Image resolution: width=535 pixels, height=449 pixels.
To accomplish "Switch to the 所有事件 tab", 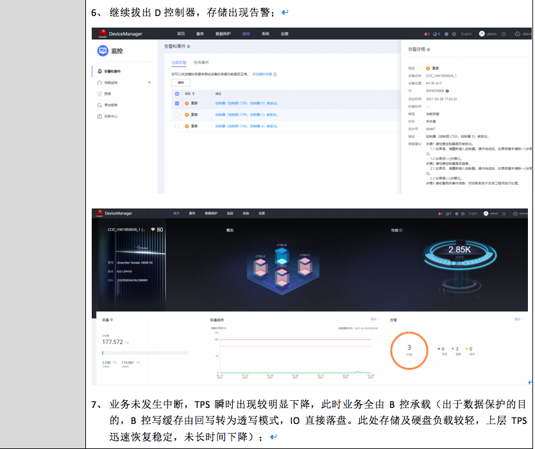I will pos(201,63).
